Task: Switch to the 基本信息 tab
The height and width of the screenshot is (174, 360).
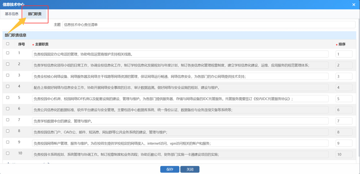Action: pos(12,14)
